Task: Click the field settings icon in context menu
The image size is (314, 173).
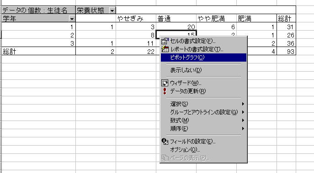Action: point(165,142)
